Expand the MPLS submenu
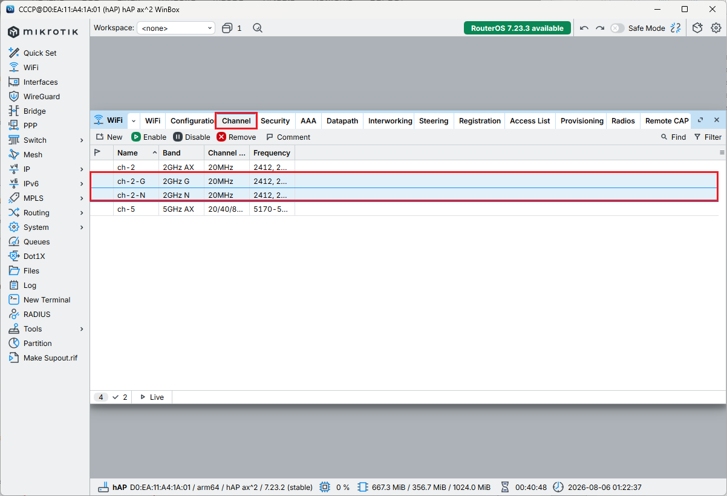 point(82,198)
